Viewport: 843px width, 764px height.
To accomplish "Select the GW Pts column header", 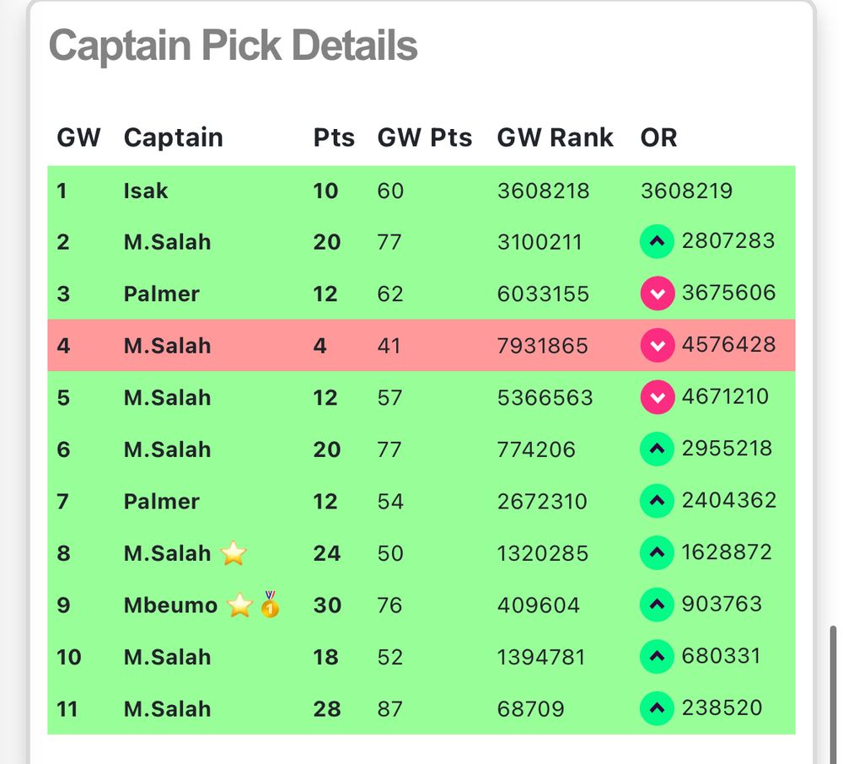I will point(425,137).
